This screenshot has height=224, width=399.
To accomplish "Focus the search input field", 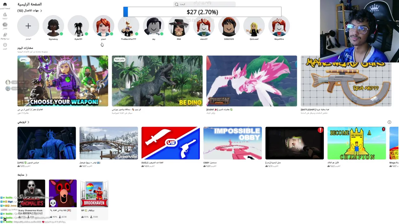I will tap(204, 4).
